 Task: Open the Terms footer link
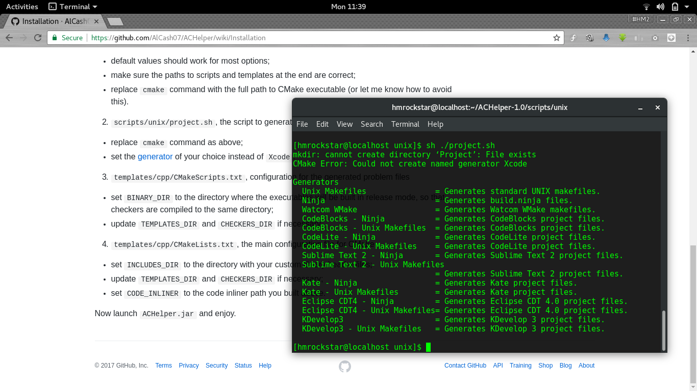tap(164, 366)
